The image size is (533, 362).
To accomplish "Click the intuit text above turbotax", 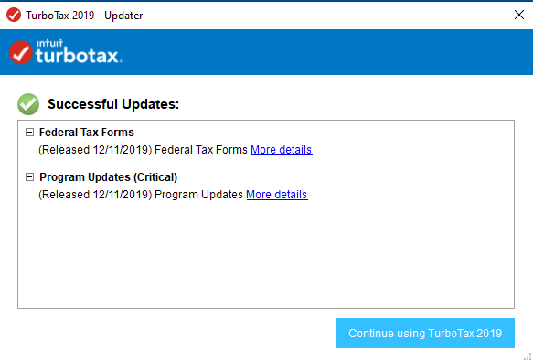I will [49, 43].
